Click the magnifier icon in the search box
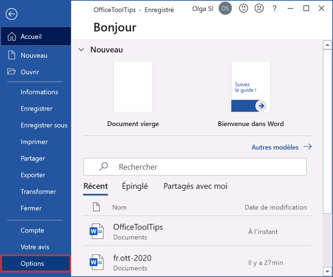333x277 pixels. coord(103,167)
